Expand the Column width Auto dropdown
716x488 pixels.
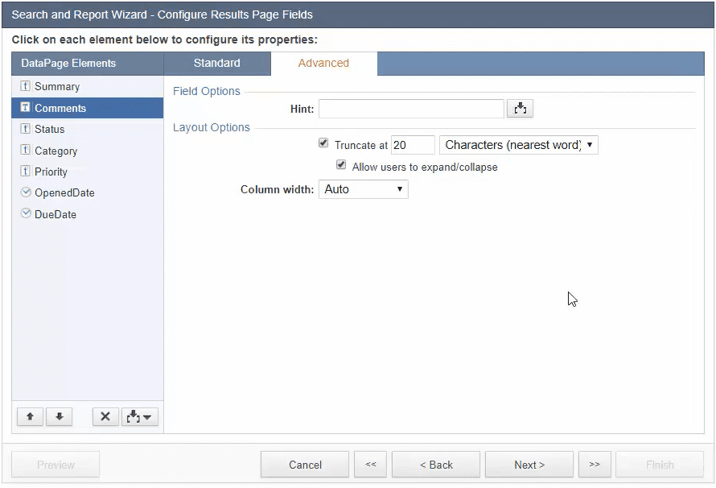[364, 189]
